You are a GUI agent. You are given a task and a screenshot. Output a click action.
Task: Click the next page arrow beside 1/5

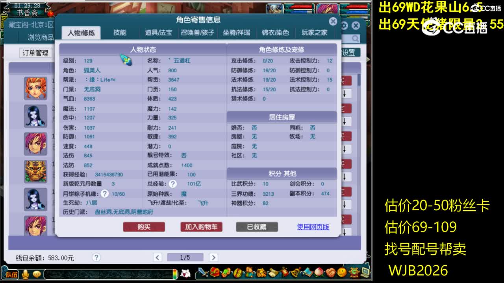213,257
